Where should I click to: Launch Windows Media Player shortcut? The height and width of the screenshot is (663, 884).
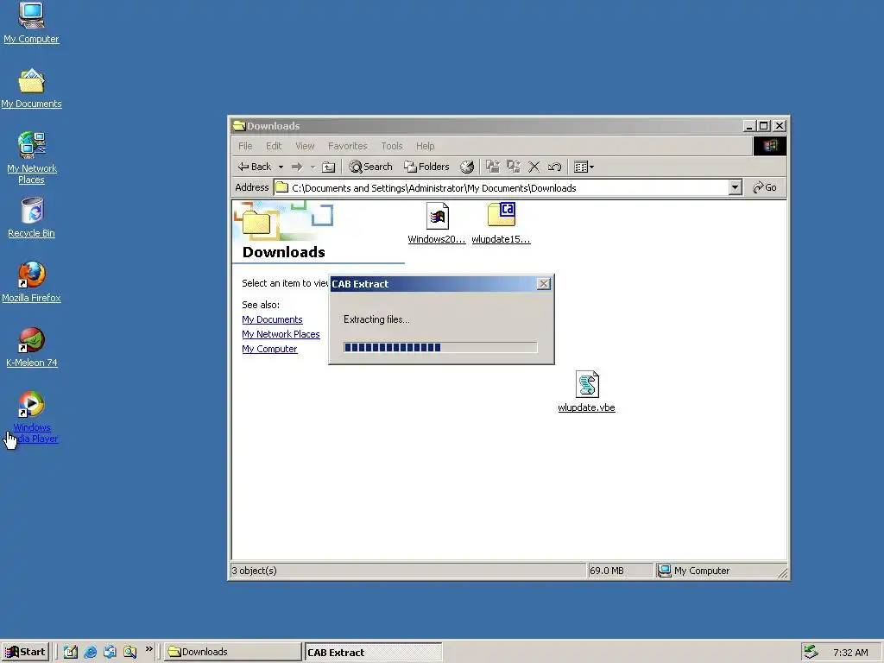coord(31,417)
